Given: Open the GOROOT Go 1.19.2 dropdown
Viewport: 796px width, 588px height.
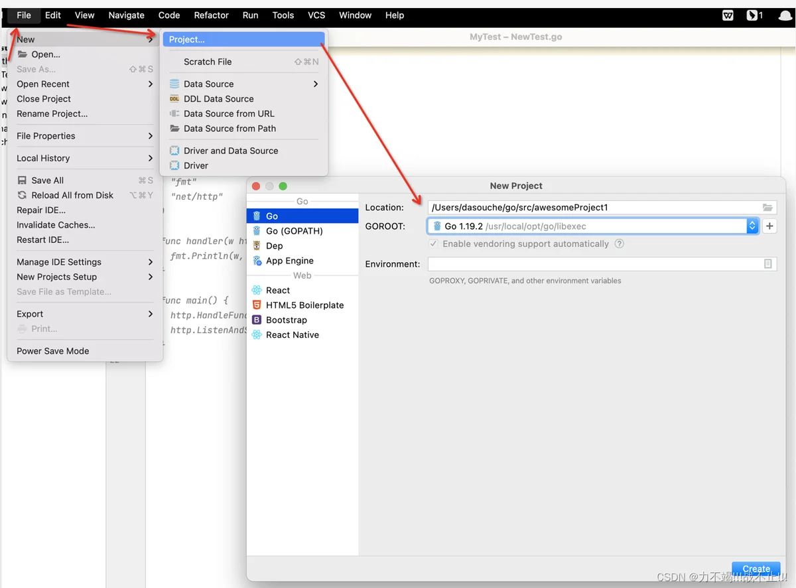Looking at the screenshot, I should [593, 226].
